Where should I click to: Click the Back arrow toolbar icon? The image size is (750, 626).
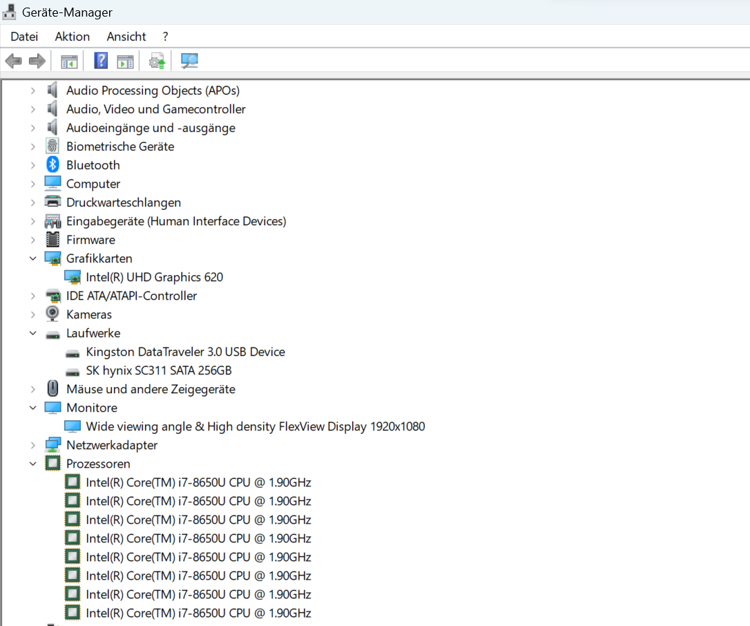point(13,61)
